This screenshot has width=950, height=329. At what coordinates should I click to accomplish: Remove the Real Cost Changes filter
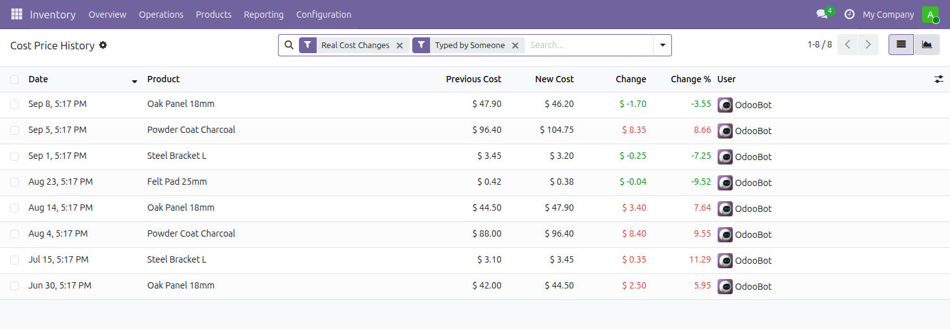(x=400, y=46)
